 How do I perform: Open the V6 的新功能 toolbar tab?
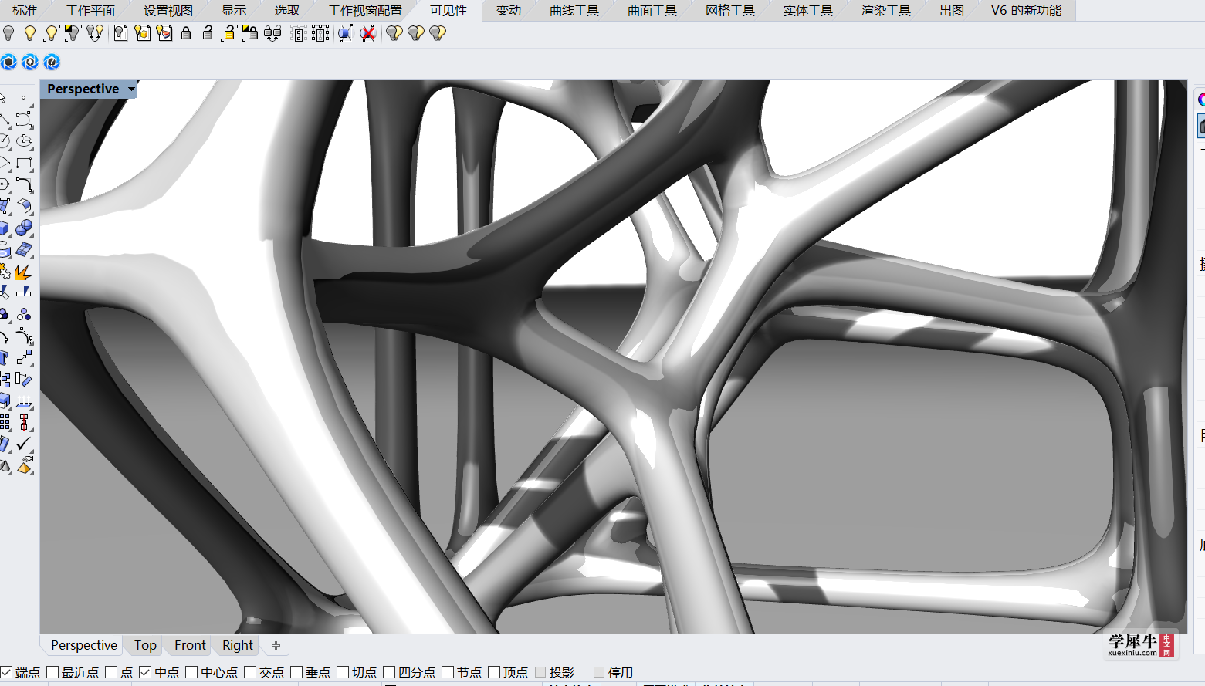(x=1026, y=10)
